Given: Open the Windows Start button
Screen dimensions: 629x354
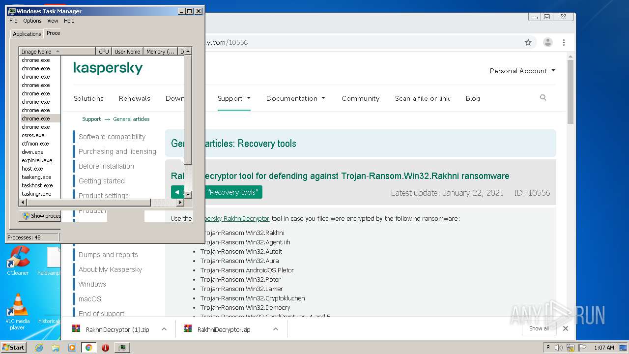Looking at the screenshot, I should [14, 347].
